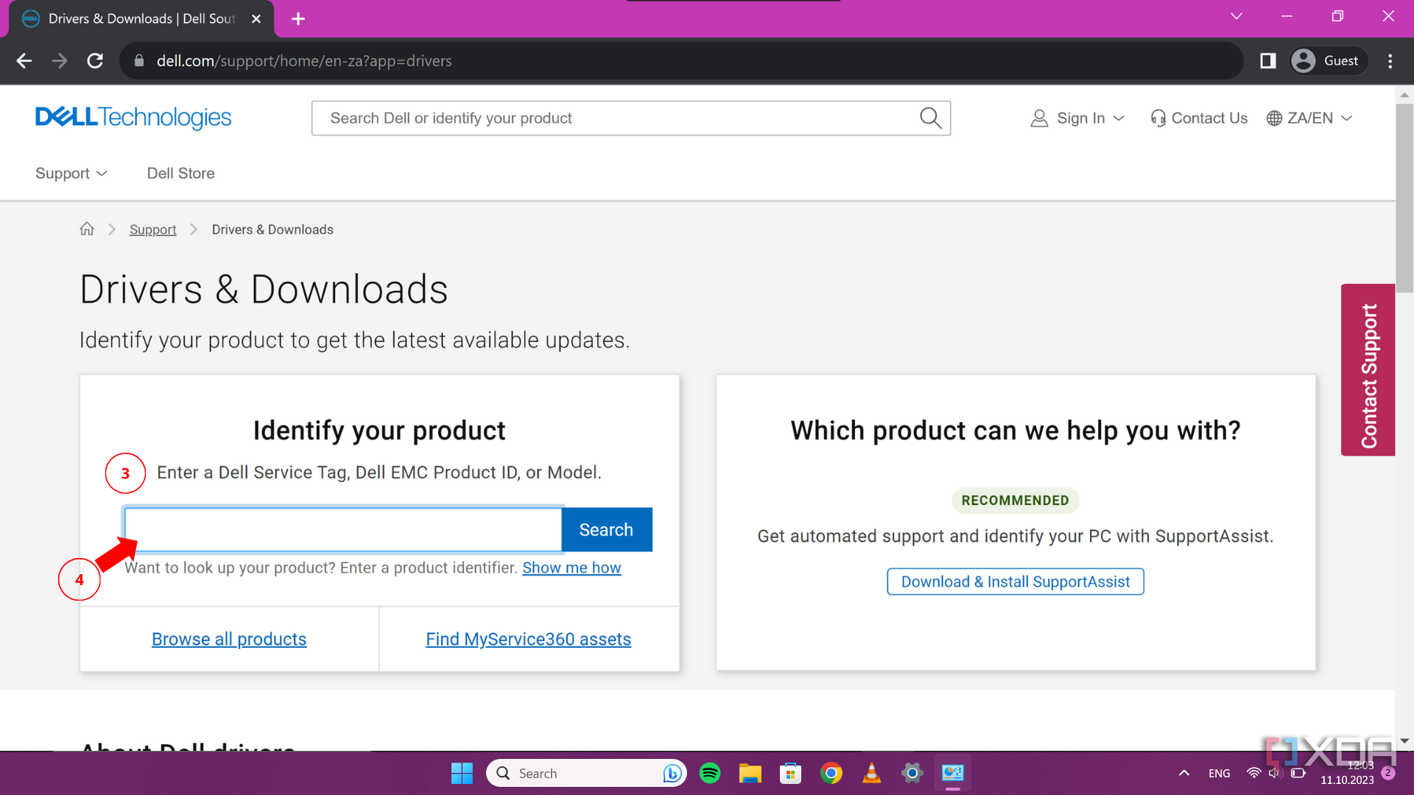The height and width of the screenshot is (795, 1414).
Task: Open Chrome three-dot menu
Action: click(x=1390, y=61)
